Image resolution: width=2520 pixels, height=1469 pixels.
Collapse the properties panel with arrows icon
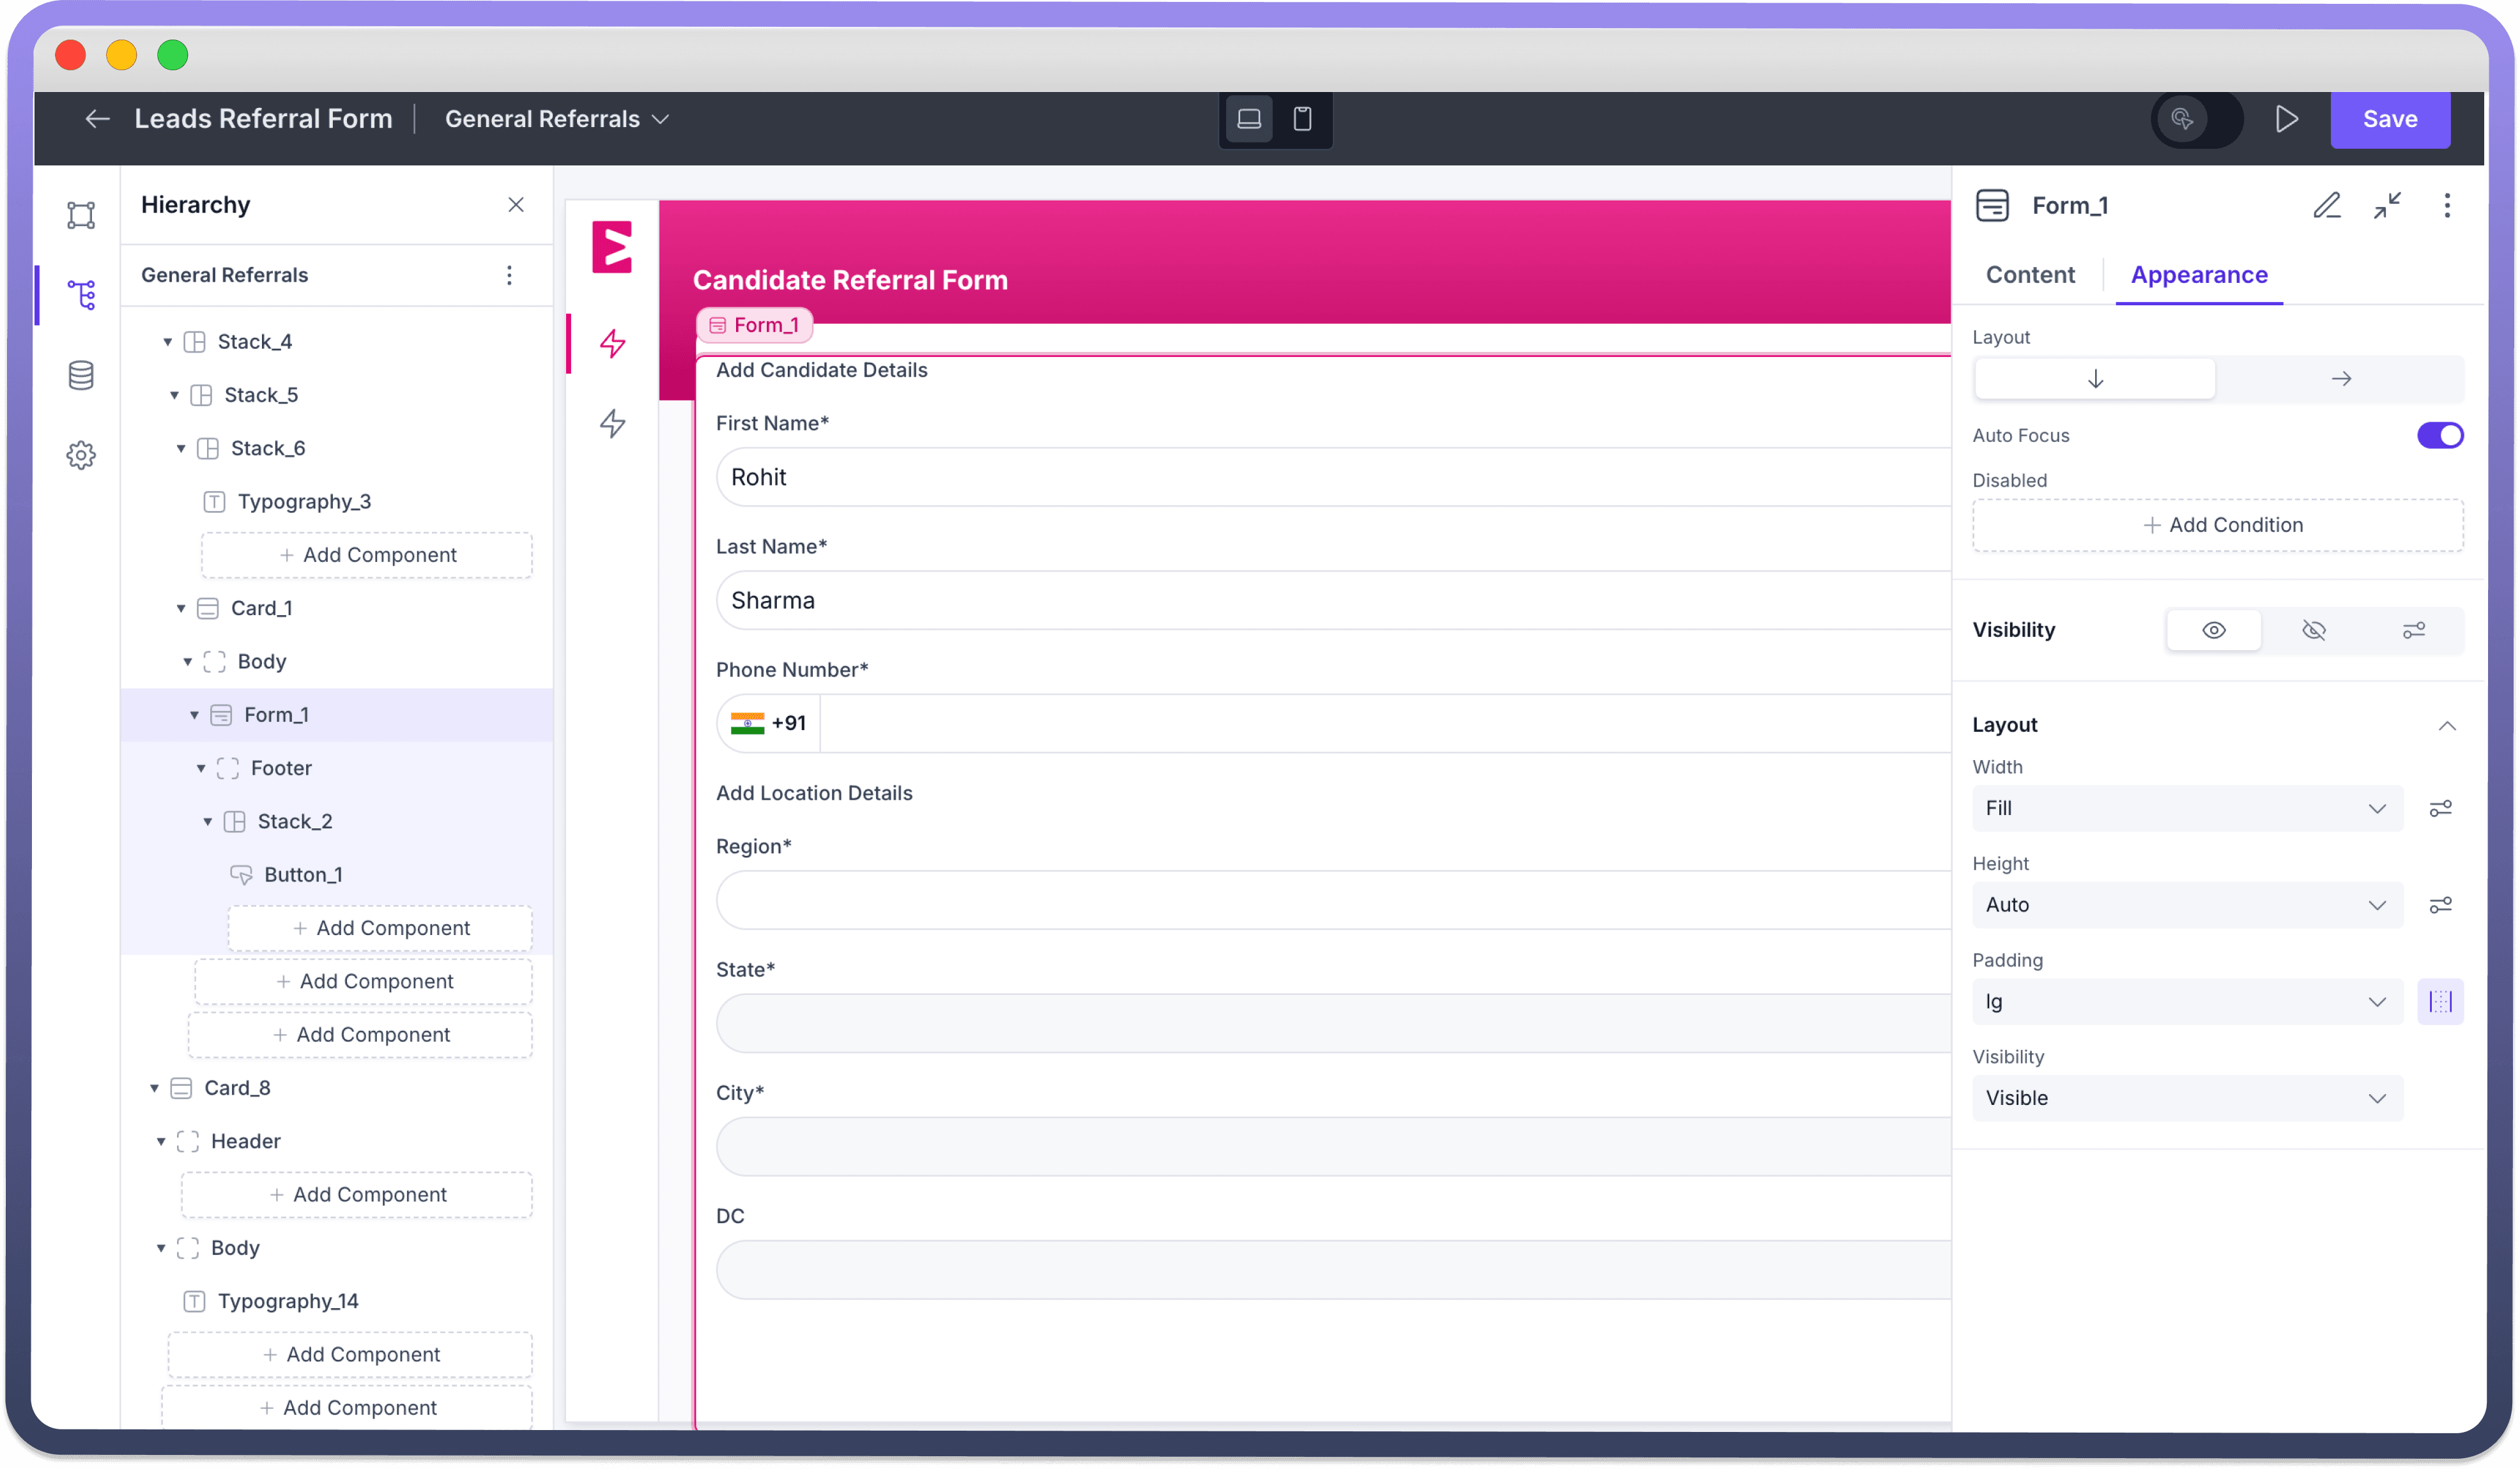tap(2388, 206)
